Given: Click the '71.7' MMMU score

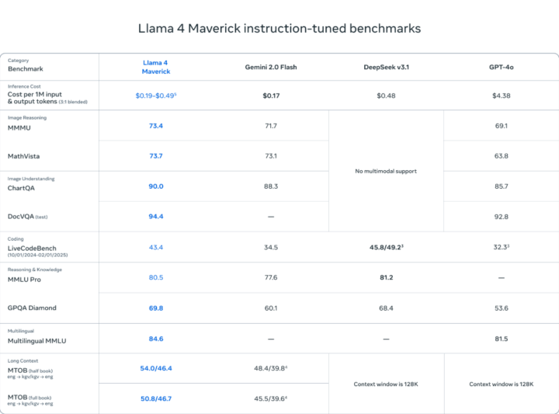Looking at the screenshot, I should pos(271,126).
